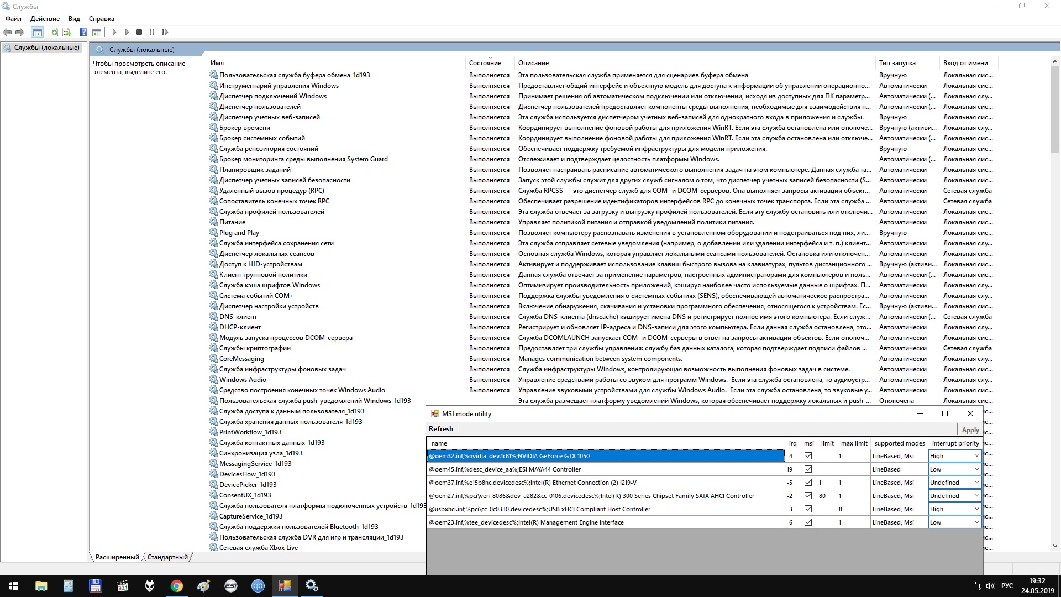The height and width of the screenshot is (597, 1061).
Task: Click the Export list toolbar icon
Action: 67,33
